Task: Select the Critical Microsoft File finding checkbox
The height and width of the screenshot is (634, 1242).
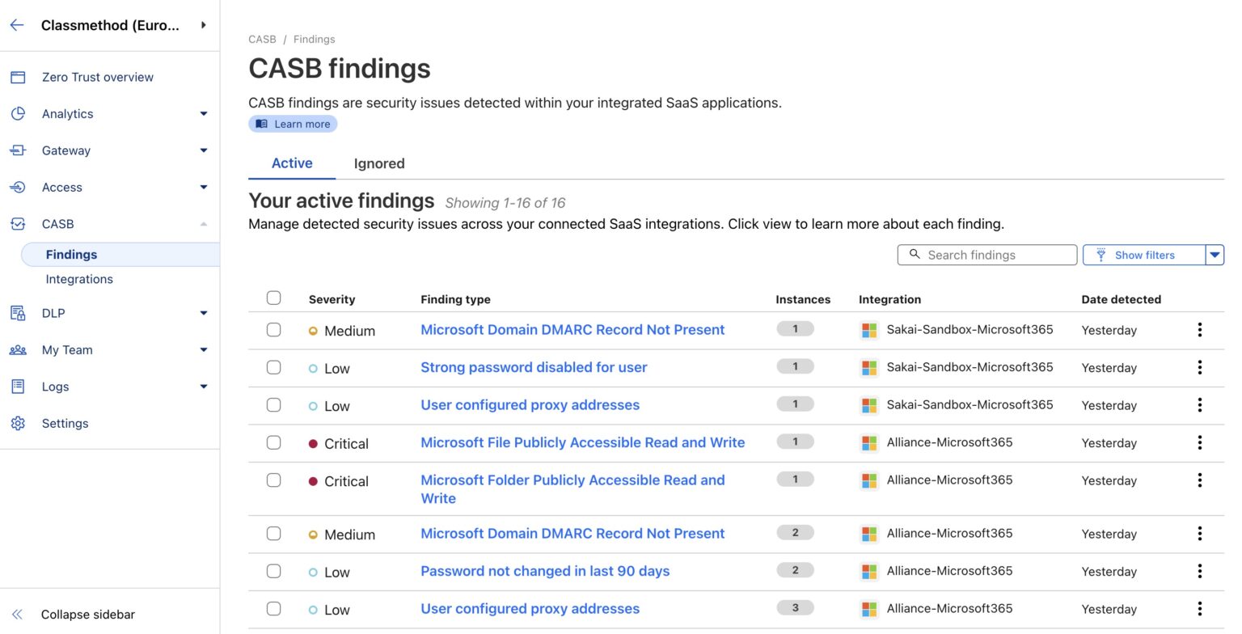Action: click(273, 442)
